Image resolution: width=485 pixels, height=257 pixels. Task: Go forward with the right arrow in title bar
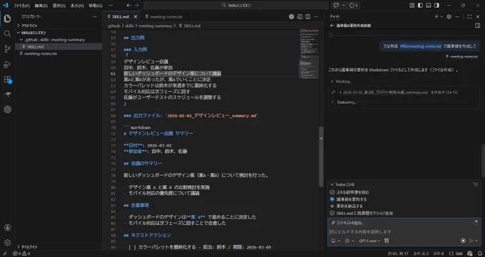(x=137, y=5)
